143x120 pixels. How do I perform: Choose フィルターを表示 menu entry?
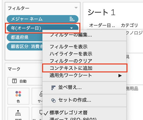tap(84, 47)
